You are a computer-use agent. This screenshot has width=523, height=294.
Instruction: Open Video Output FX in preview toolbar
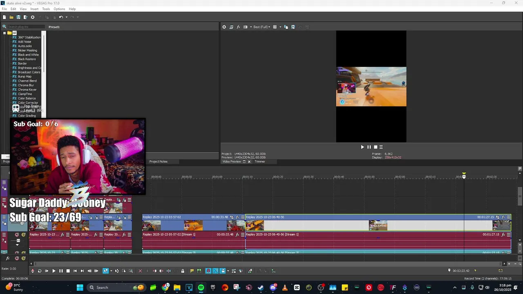[239, 27]
